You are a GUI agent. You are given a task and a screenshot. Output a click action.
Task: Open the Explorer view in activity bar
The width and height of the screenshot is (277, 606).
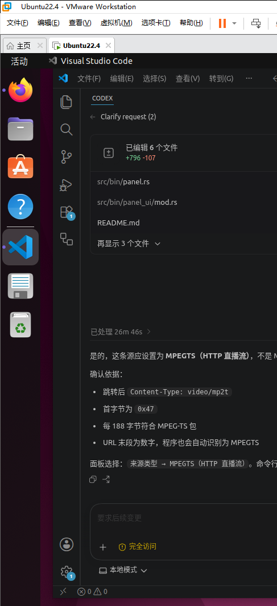coord(67,102)
